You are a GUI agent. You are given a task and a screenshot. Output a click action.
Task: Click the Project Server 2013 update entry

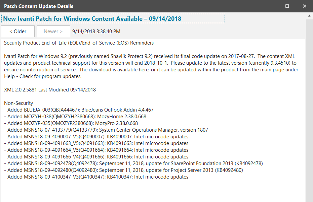click(x=124, y=170)
